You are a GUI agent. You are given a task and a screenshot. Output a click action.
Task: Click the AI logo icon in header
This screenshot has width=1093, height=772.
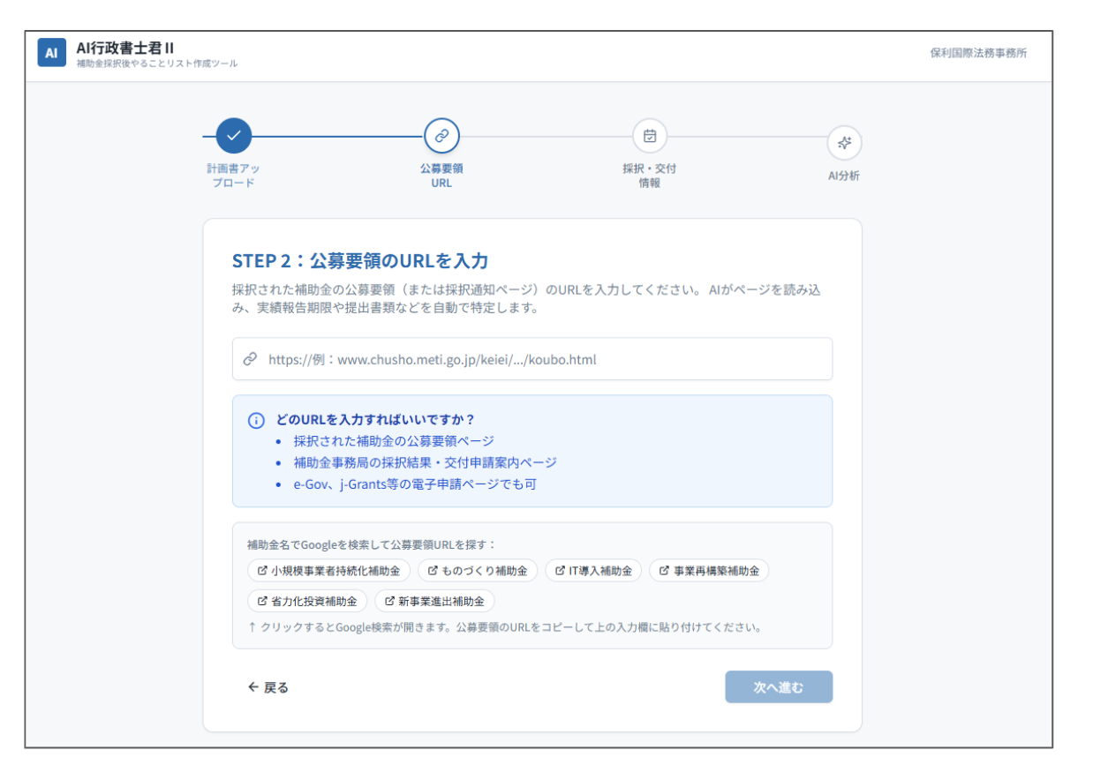click(51, 53)
